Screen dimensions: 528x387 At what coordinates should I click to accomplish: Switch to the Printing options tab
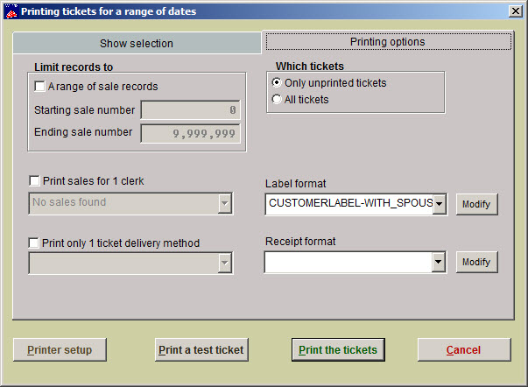tap(388, 42)
